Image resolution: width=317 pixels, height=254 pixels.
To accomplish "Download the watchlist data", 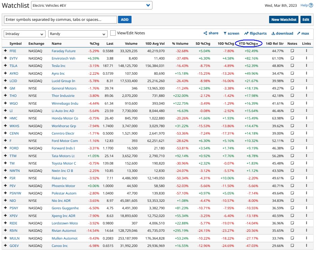I will tap(282, 33).
